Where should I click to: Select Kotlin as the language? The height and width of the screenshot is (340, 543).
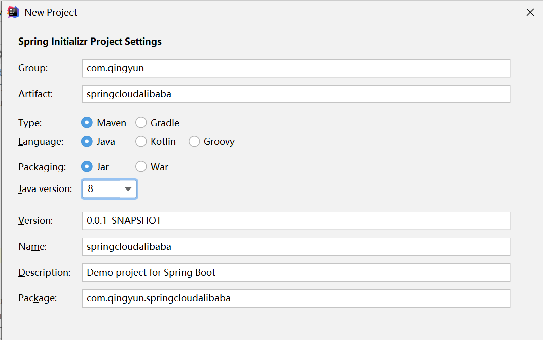pyautogui.click(x=141, y=141)
